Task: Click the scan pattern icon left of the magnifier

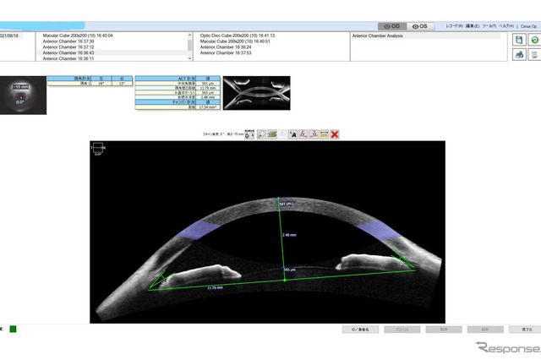Action: pyautogui.click(x=249, y=134)
